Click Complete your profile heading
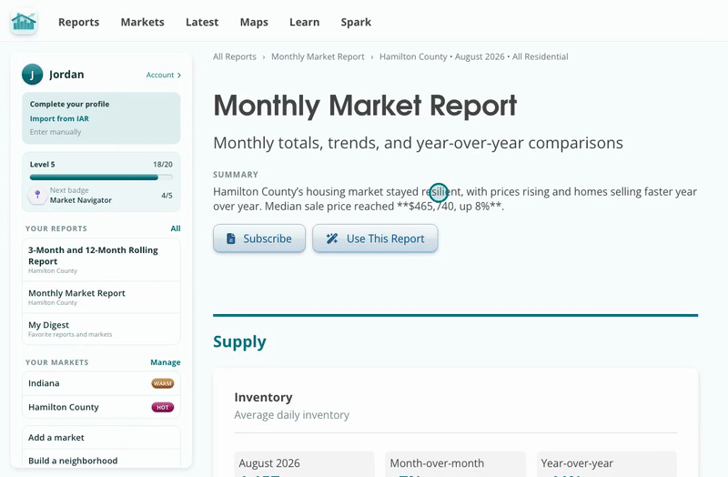 click(70, 104)
